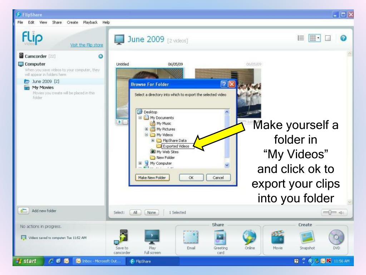366x275 pixels.
Task: Adjust the volume slider
Action: 330,212
